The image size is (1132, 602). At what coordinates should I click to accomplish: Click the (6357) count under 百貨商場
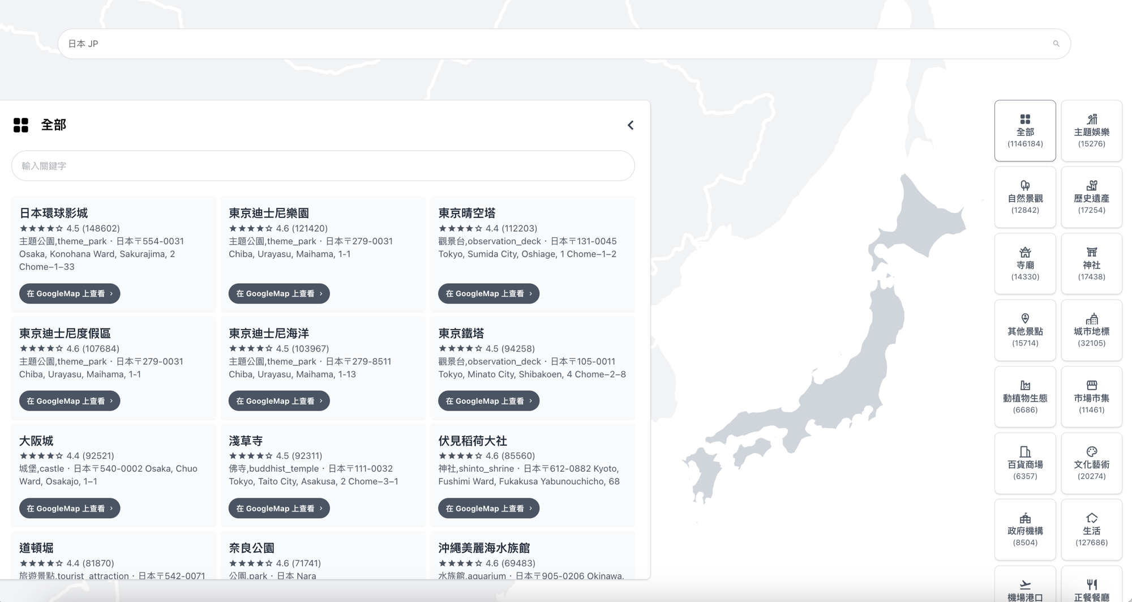coord(1025,476)
